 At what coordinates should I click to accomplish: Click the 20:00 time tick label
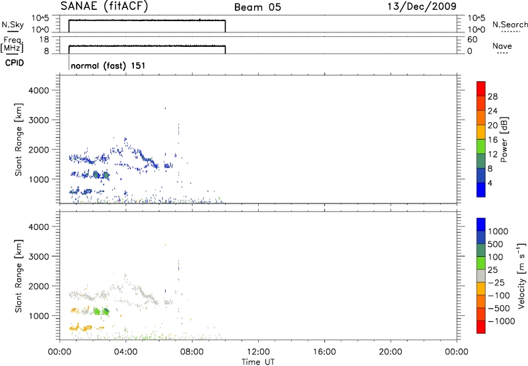[390, 352]
